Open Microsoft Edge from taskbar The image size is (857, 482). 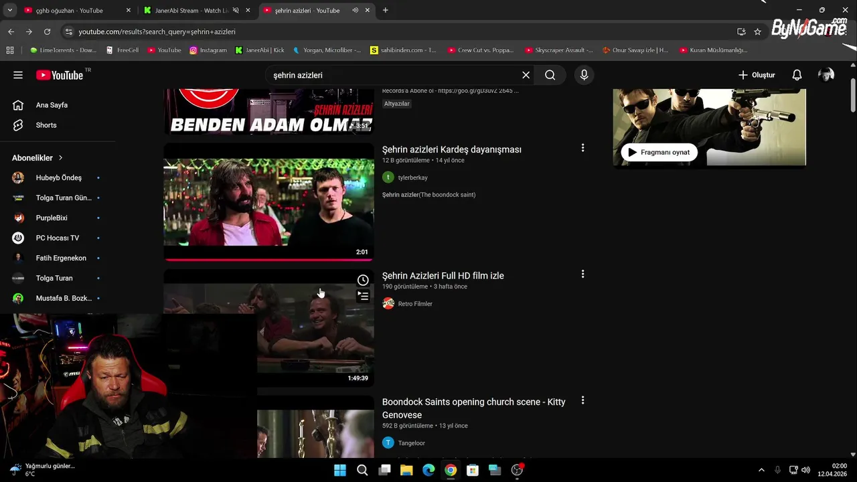pos(428,470)
